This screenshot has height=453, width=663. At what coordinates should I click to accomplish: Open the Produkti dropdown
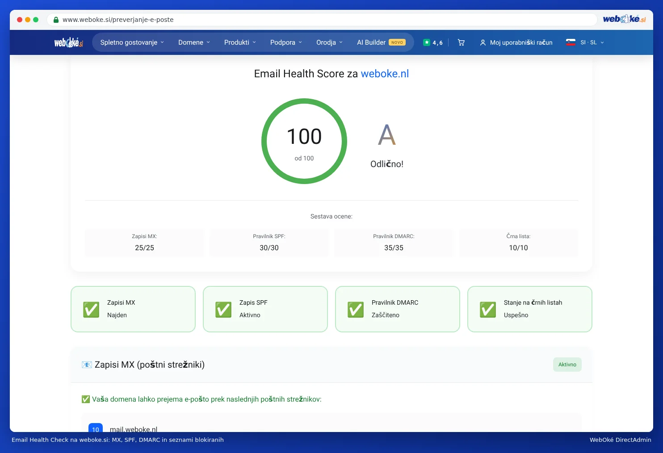point(240,42)
